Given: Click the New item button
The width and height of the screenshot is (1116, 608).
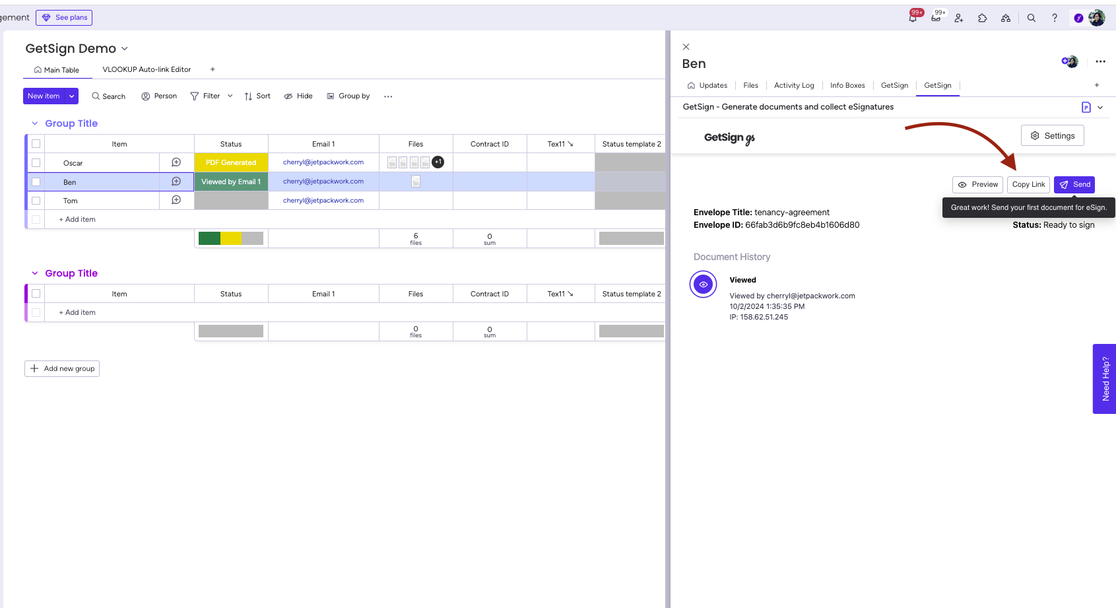Looking at the screenshot, I should click(x=44, y=96).
